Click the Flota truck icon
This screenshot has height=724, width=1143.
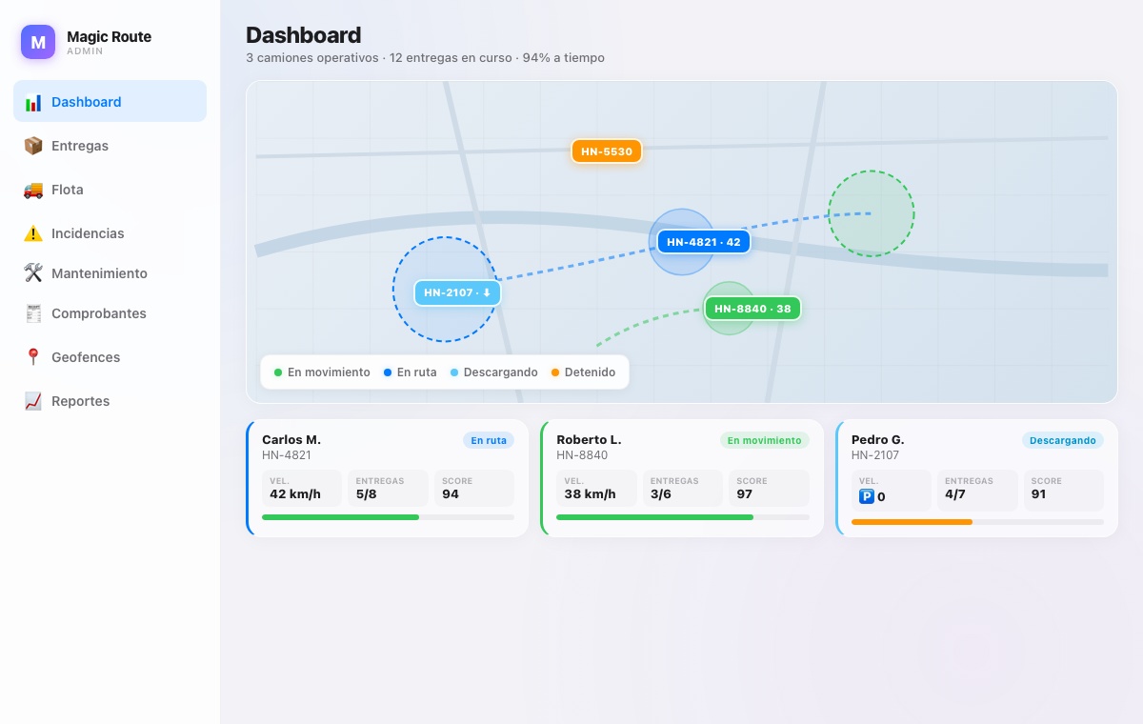(33, 190)
